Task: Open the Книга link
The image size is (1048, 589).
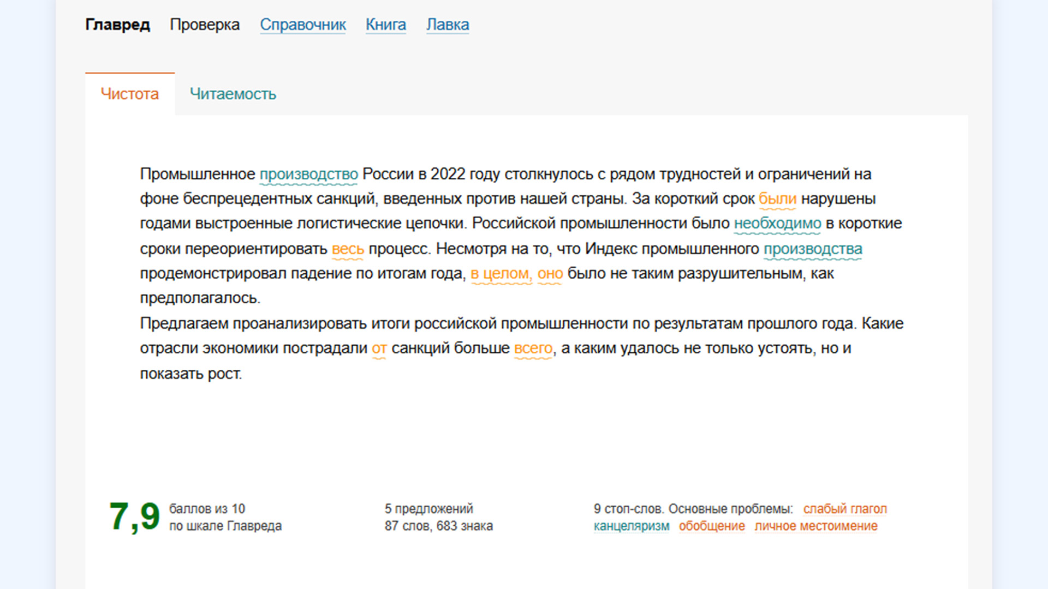Action: [x=386, y=25]
